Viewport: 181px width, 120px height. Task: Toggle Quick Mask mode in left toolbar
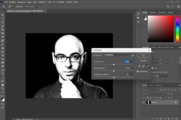point(3,104)
